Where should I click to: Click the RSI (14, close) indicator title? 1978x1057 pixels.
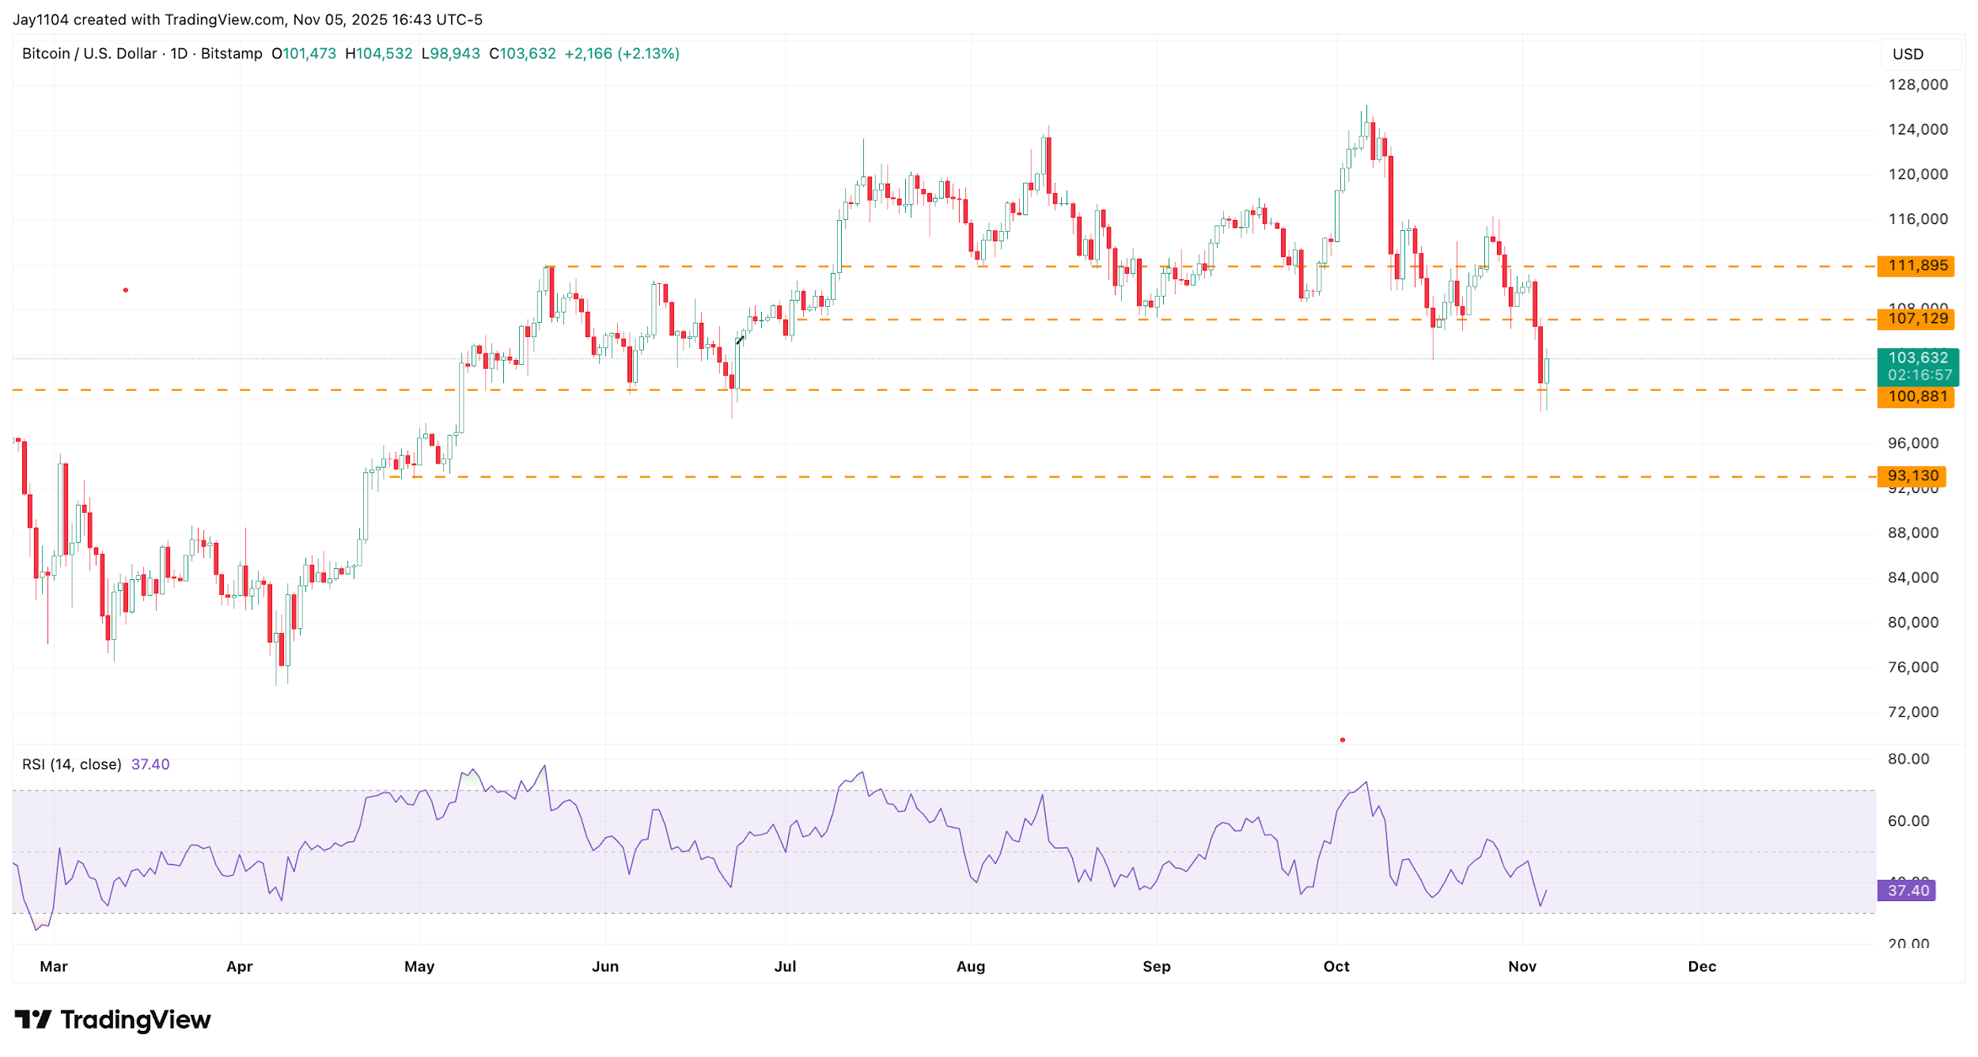(71, 764)
